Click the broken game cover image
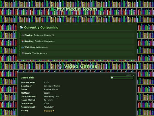 [x=122, y=78]
